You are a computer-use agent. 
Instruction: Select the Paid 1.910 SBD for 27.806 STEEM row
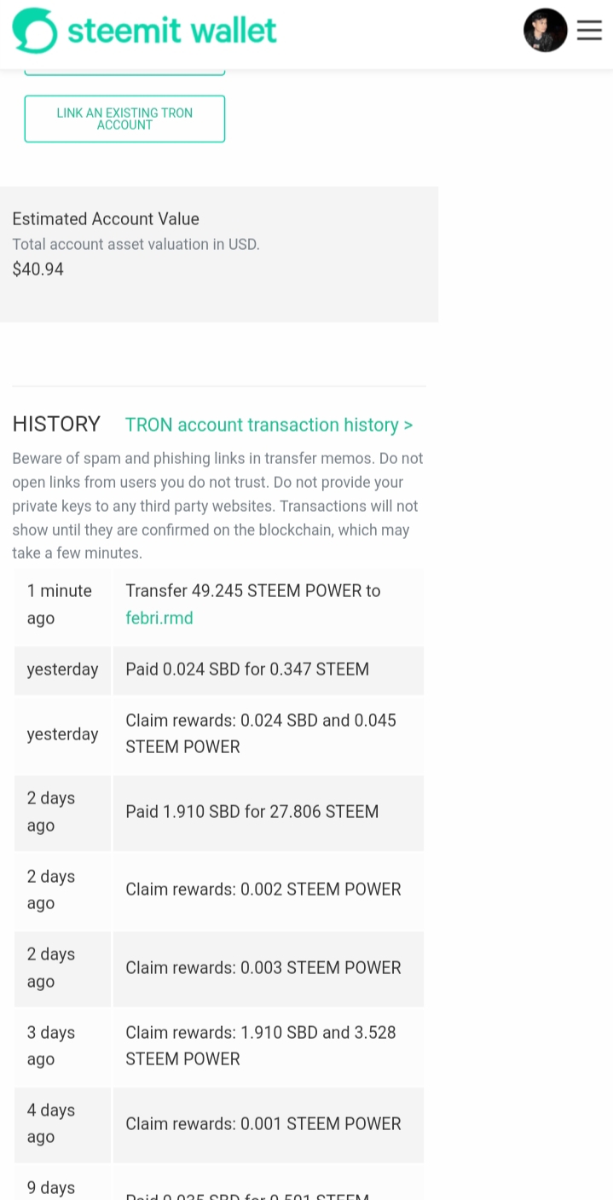click(x=252, y=811)
